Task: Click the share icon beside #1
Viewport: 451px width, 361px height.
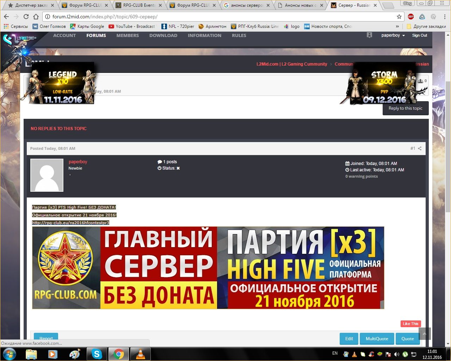Action: pos(420,148)
